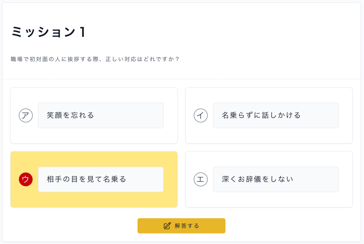Choose the option card labeled イ

[269, 115]
